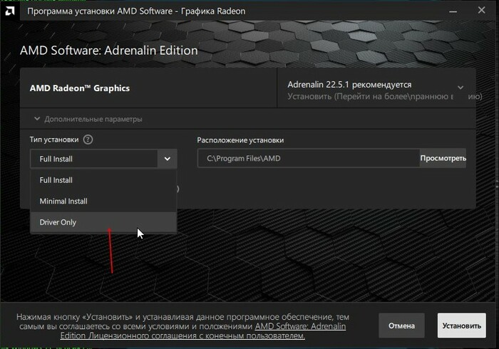Image resolution: width=499 pixels, height=349 pixels.
Task: Close the AMD installer window
Action: click(x=481, y=10)
